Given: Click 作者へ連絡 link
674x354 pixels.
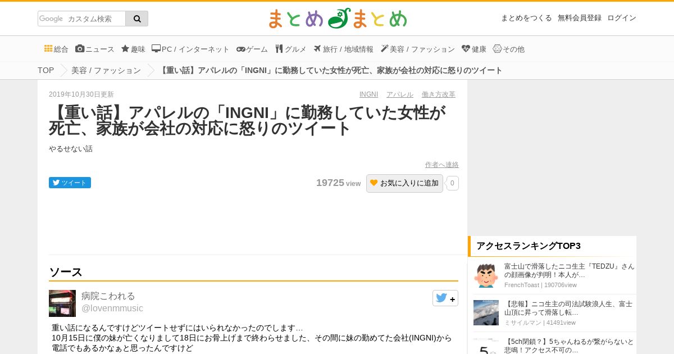Looking at the screenshot, I should (442, 165).
